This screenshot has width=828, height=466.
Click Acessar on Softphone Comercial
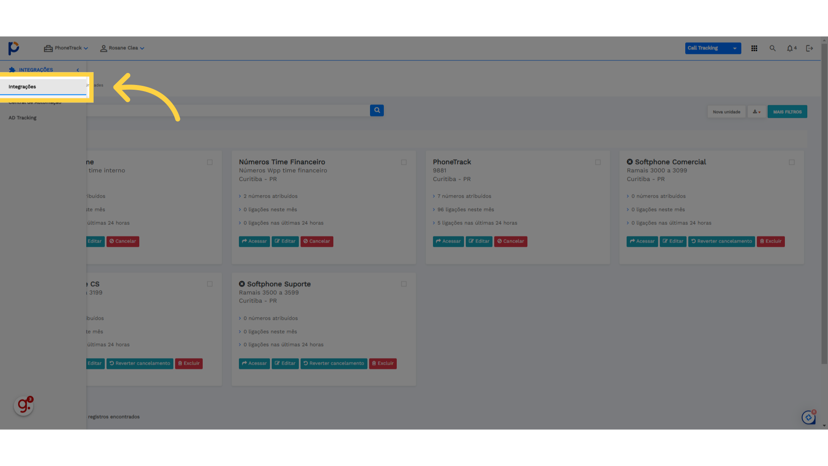(642, 241)
